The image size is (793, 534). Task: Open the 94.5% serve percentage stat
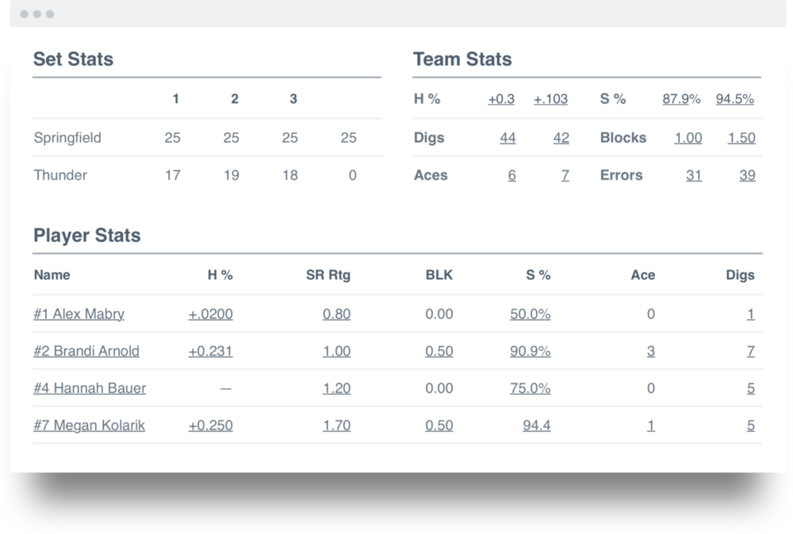pos(734,98)
